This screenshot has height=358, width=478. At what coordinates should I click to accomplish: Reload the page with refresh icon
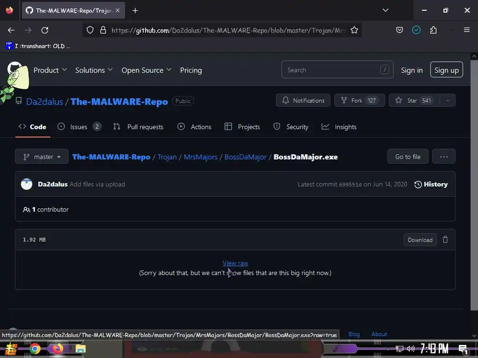(45, 30)
